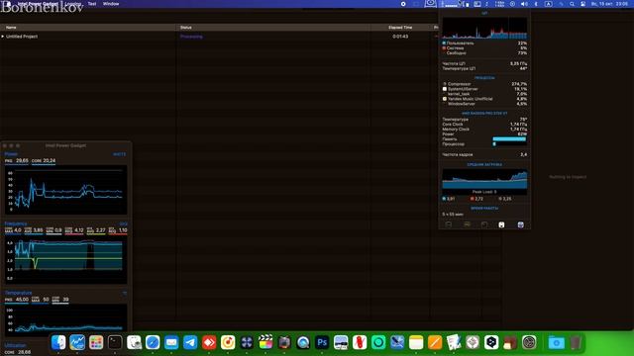Click the date and time in menu bar
Screen dimensions: 634x356
coord(609,4)
